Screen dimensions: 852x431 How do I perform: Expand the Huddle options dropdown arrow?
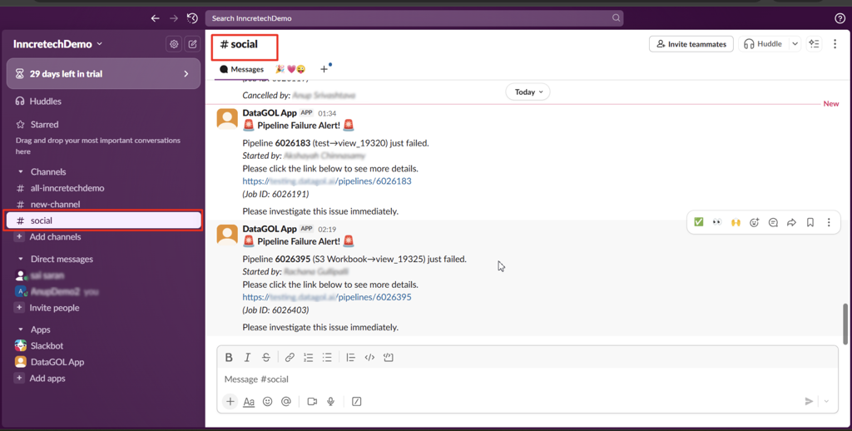click(795, 44)
